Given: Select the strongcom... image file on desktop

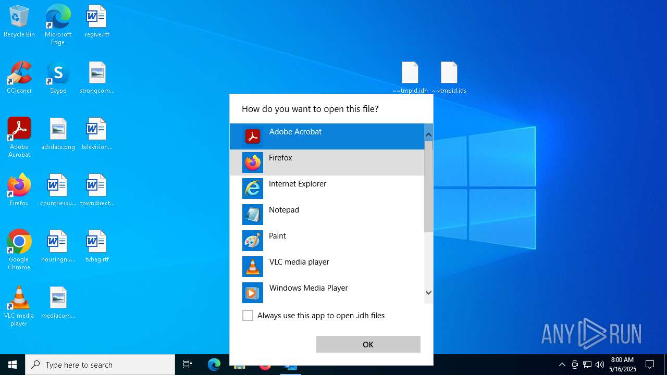Looking at the screenshot, I should point(97,78).
